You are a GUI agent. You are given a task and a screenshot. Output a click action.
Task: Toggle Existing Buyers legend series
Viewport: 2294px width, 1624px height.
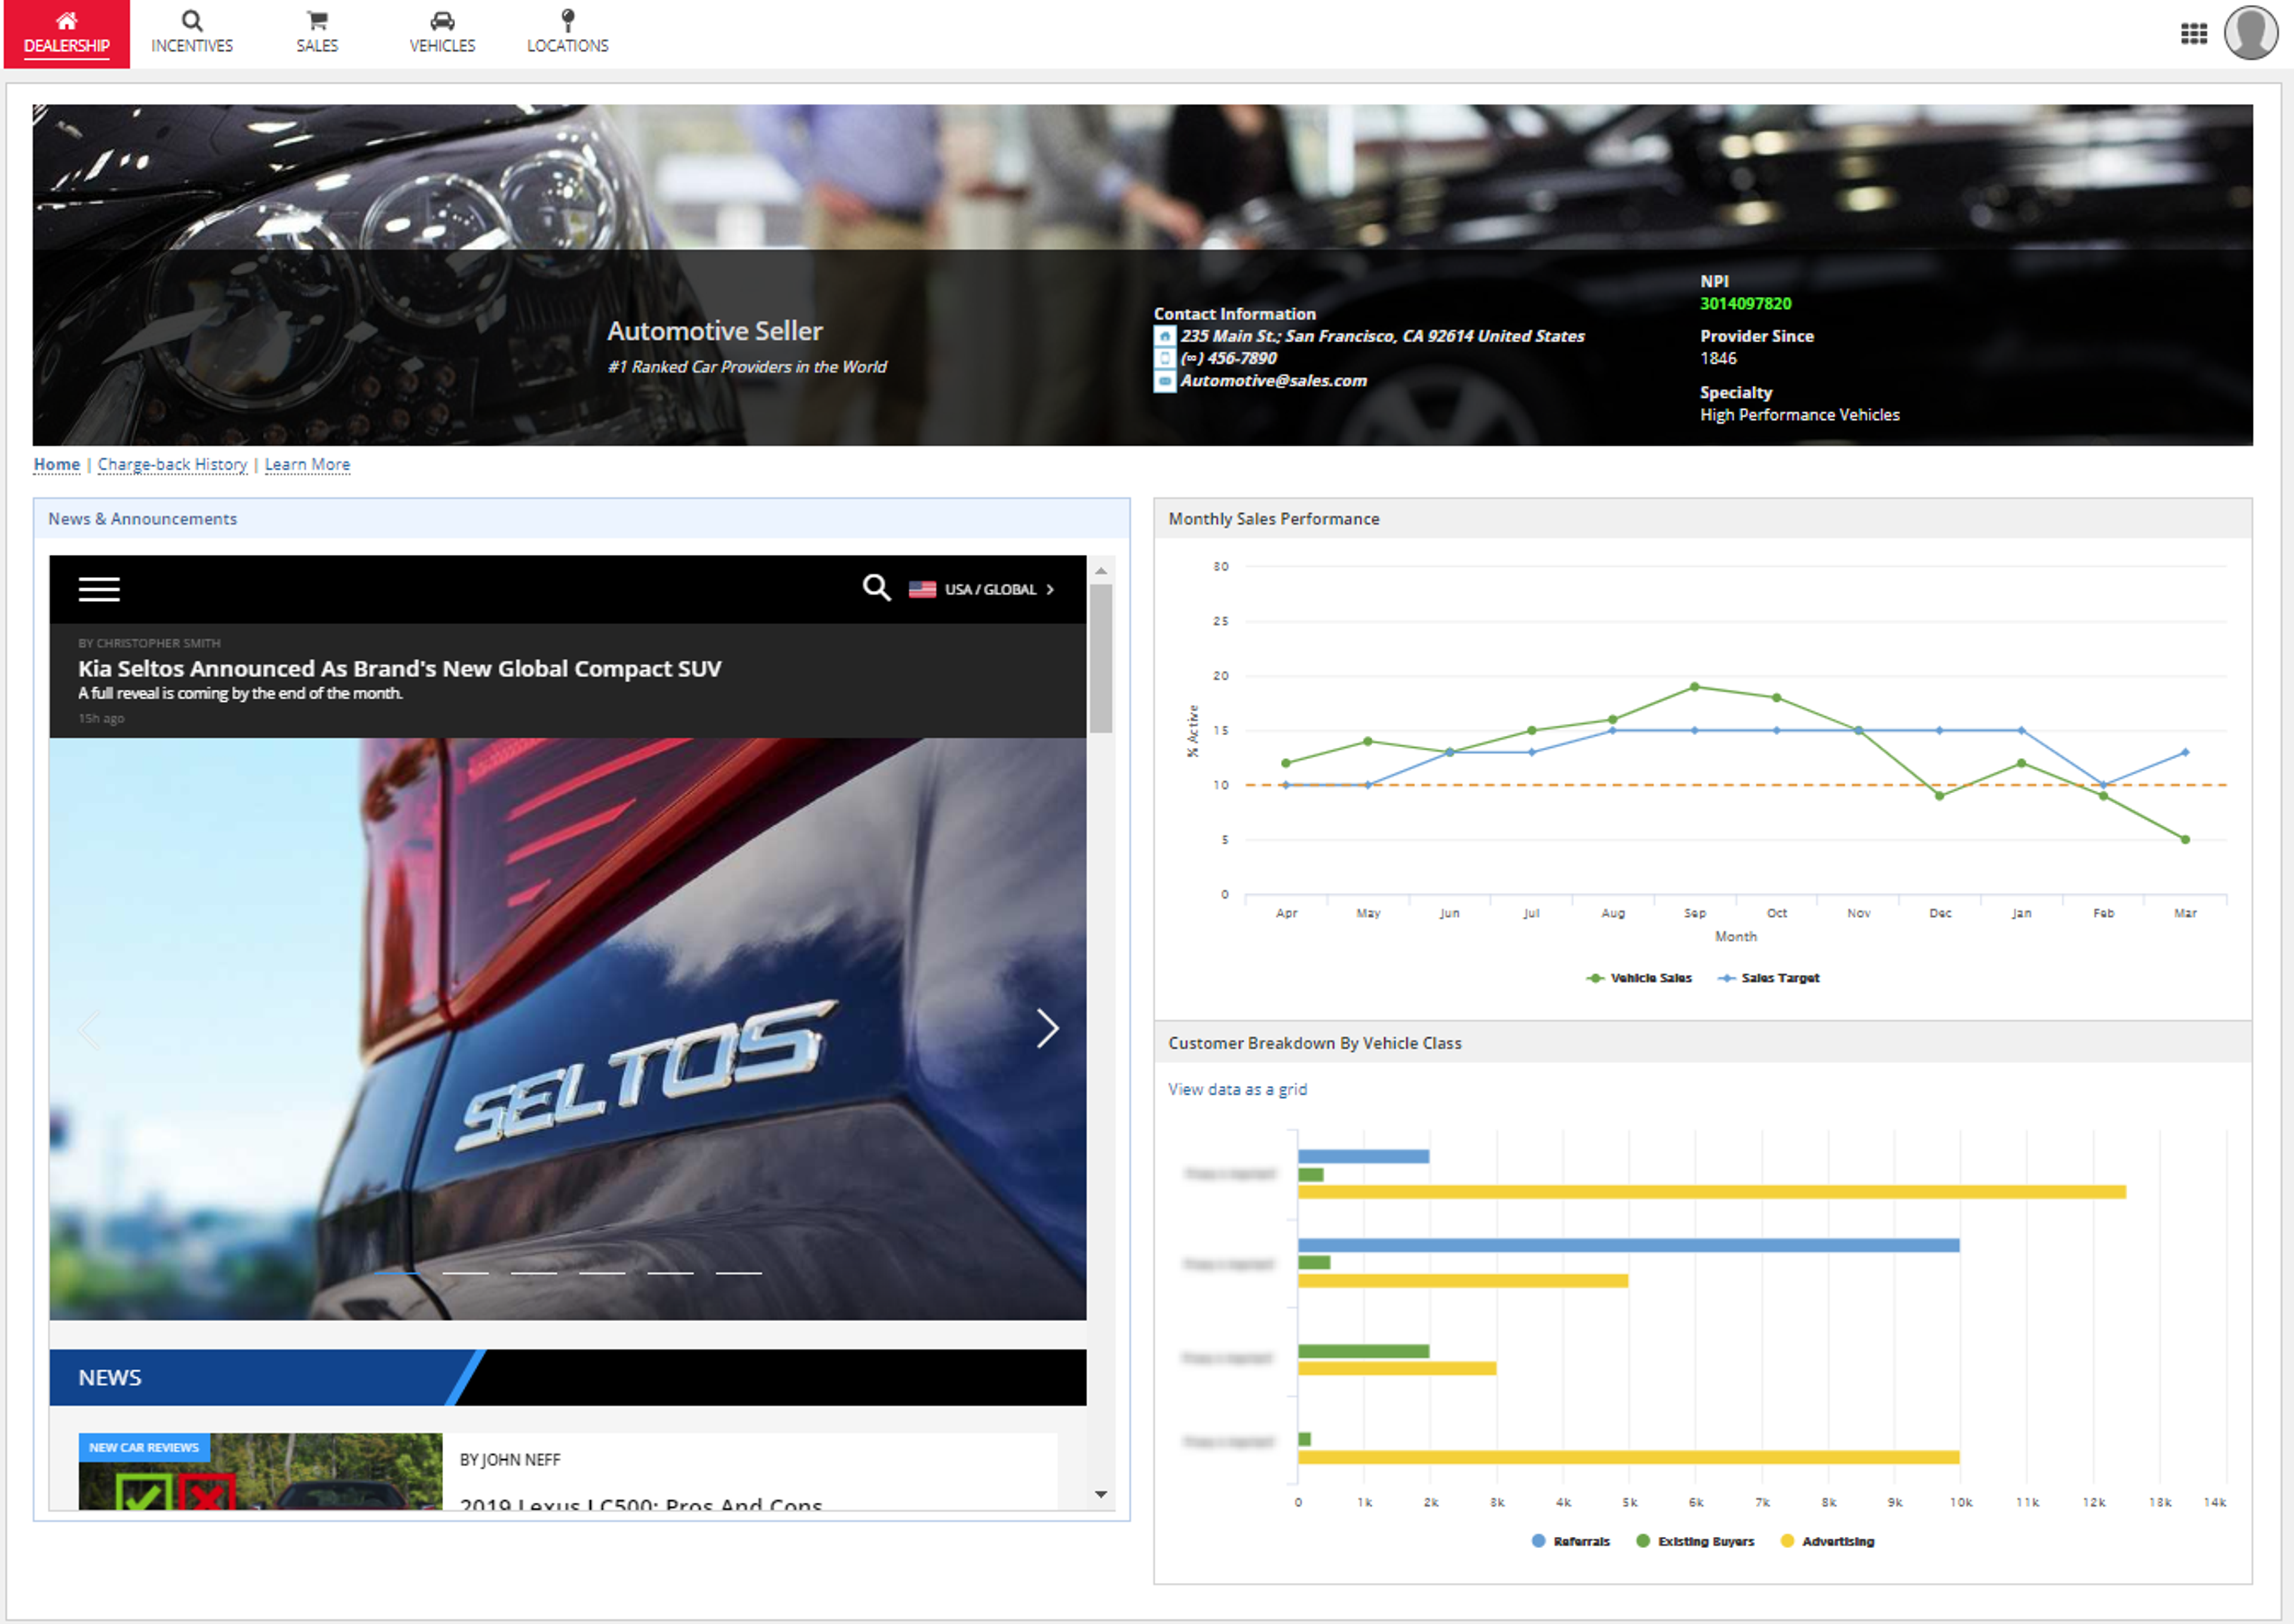(x=1695, y=1541)
